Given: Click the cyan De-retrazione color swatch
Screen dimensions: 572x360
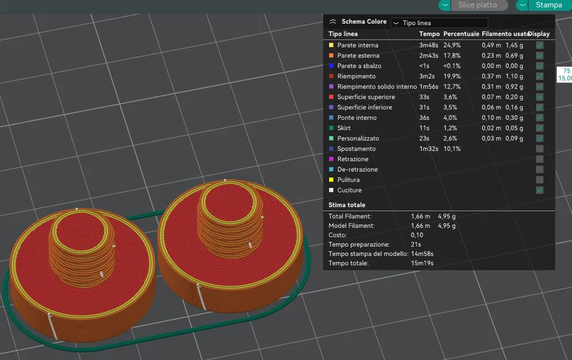Looking at the screenshot, I should coord(331,169).
